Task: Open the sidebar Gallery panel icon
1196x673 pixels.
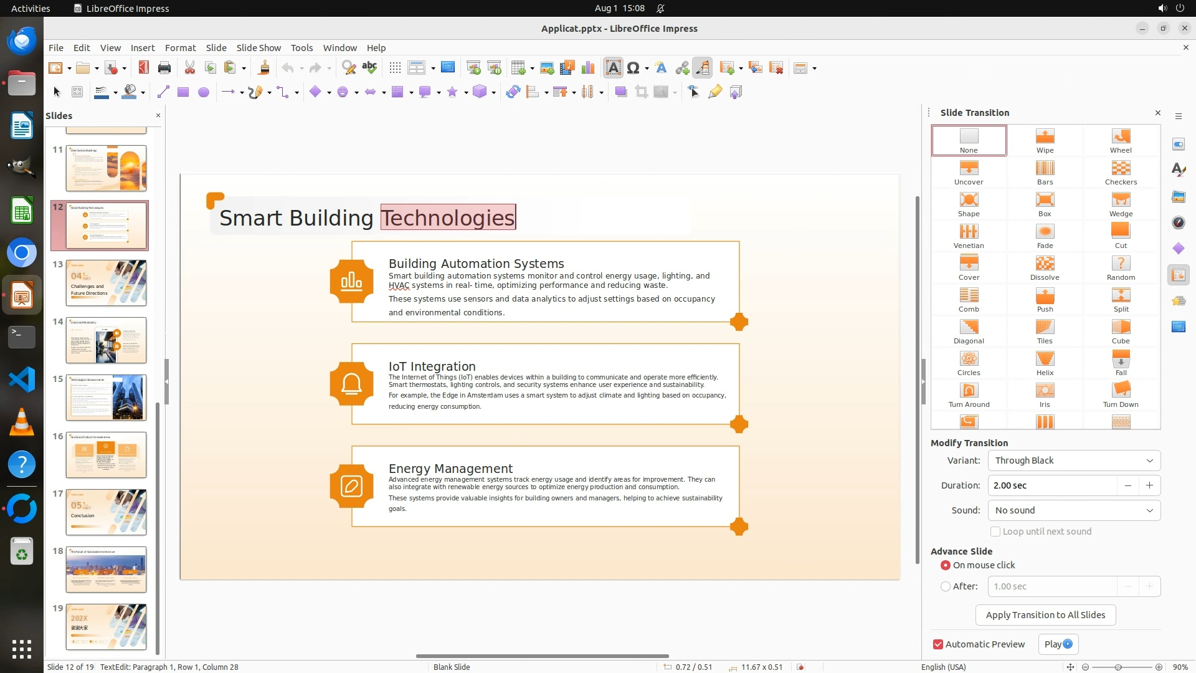Action: [1178, 197]
